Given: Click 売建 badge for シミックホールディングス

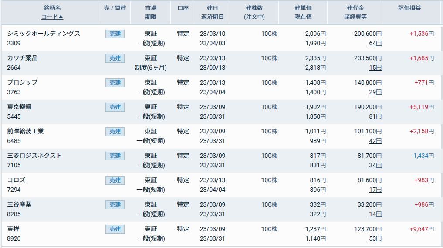Looking at the screenshot, I should 115,34.
